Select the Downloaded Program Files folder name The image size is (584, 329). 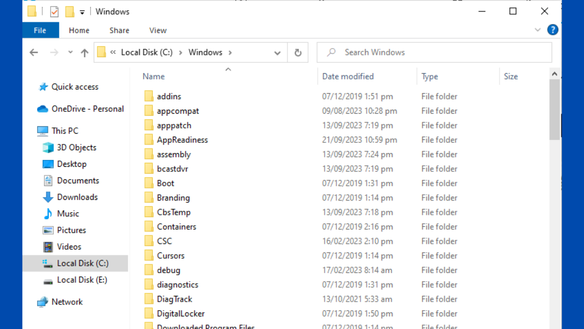click(x=205, y=326)
